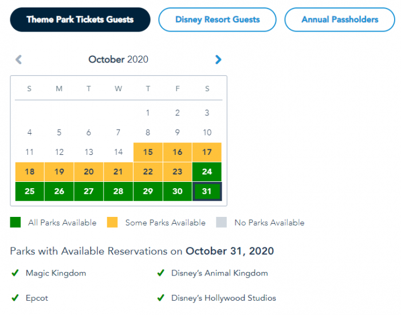This screenshot has width=401, height=315.
Task: Click the yellow Some Parks Available swatch
Action: point(112,223)
